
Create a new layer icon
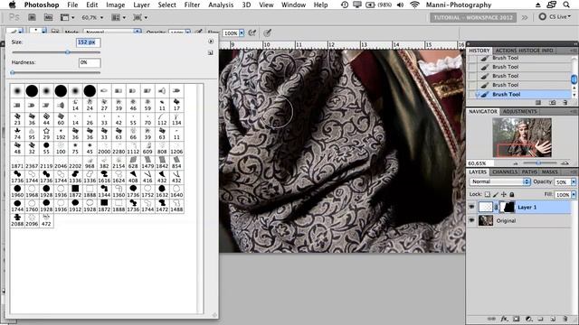(553, 319)
